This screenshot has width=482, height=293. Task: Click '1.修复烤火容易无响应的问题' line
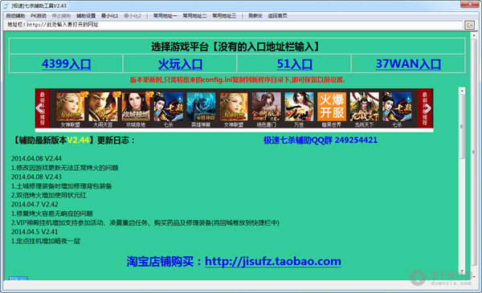pyautogui.click(x=52, y=214)
